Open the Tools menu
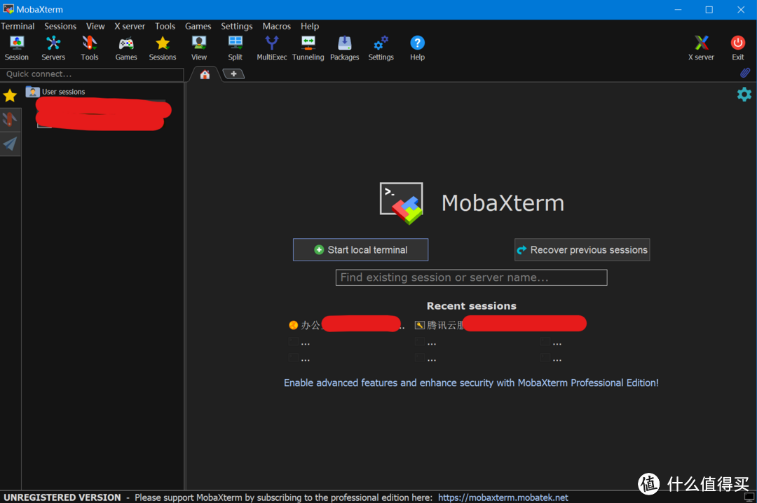The image size is (757, 503). pyautogui.click(x=165, y=26)
